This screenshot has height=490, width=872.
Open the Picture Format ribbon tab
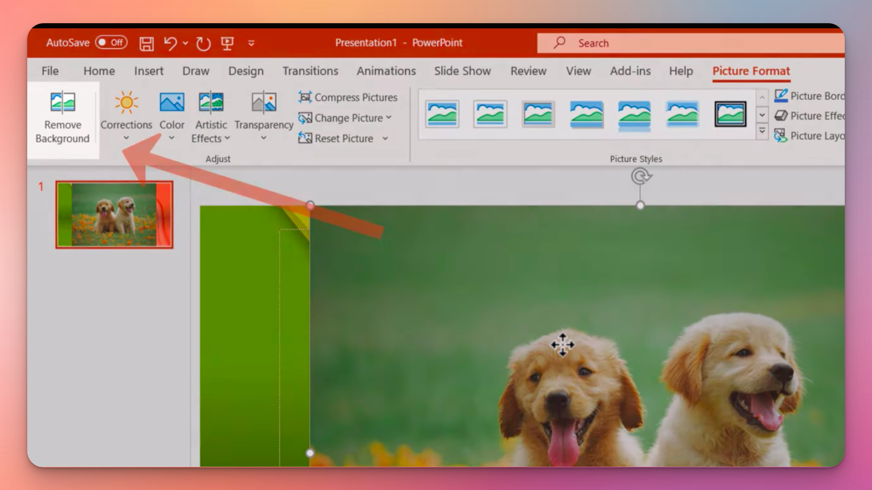click(x=751, y=71)
